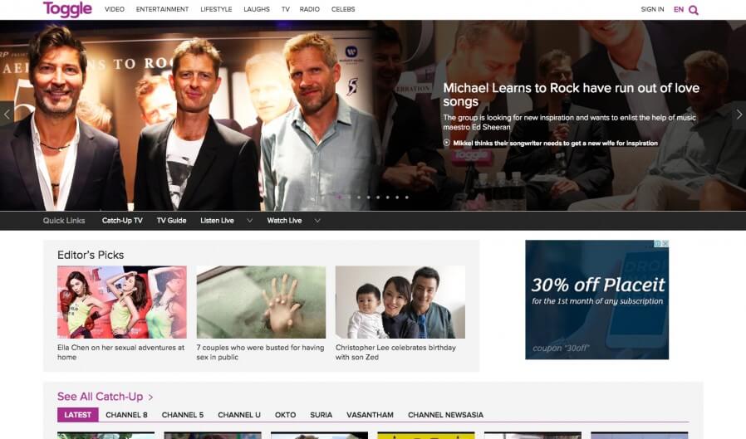Click Mikkel songwriter new wife link
This screenshot has width=746, height=439.
[x=555, y=143]
